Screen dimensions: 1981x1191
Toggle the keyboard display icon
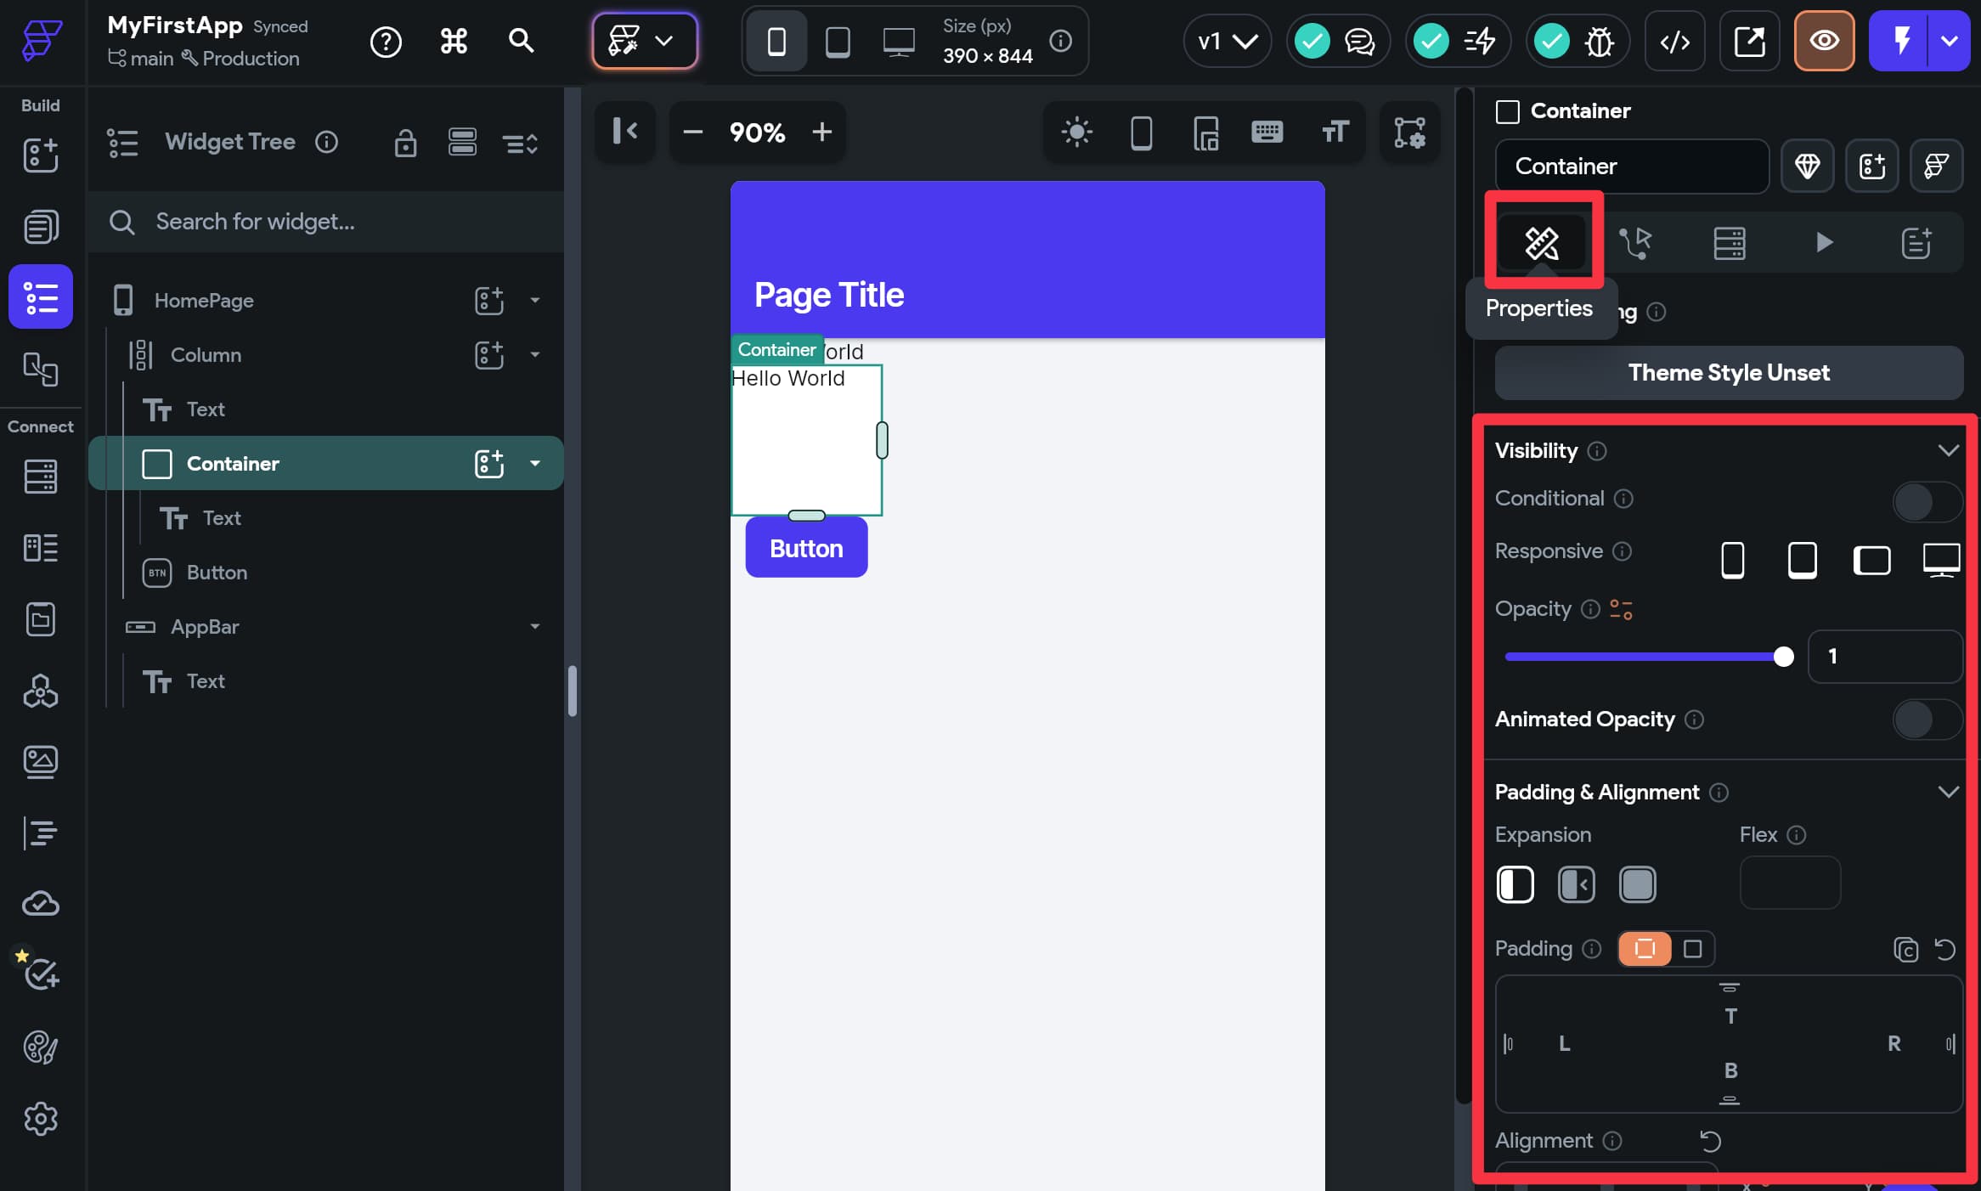click(1267, 132)
